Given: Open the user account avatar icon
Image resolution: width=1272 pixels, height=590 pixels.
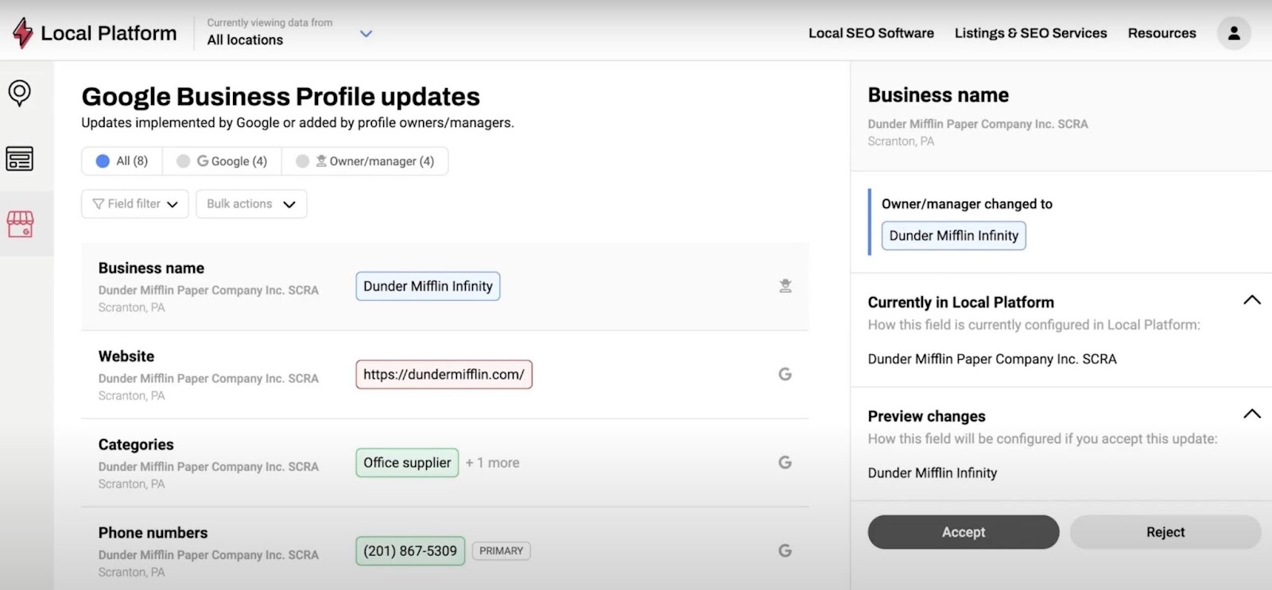Looking at the screenshot, I should pyautogui.click(x=1233, y=33).
